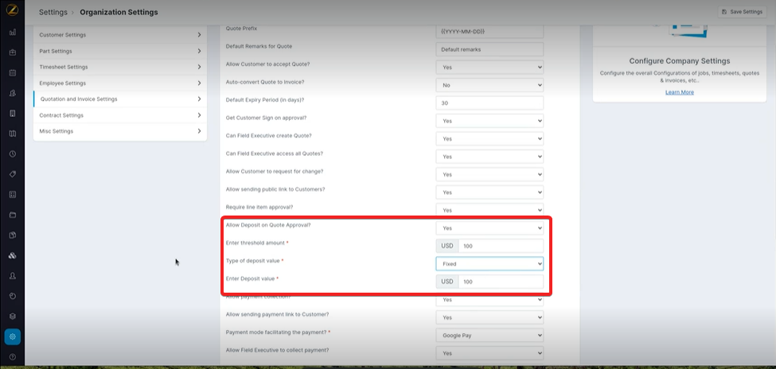
Task: Open the price tag icon in sidebar
Action: click(x=13, y=174)
